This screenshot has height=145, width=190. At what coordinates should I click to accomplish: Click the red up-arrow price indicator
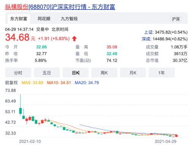point(74,39)
